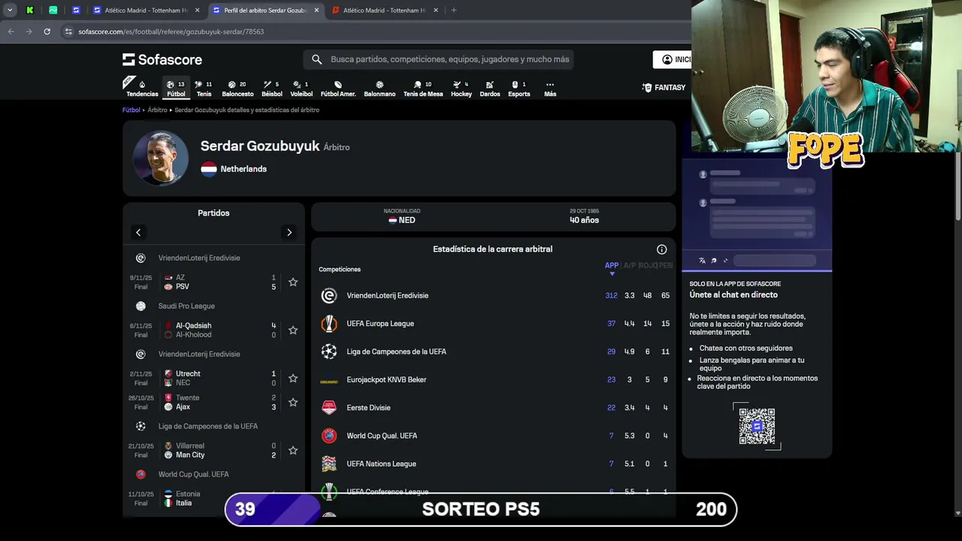Open Tendencias sport section
962x541 pixels.
[x=142, y=89]
